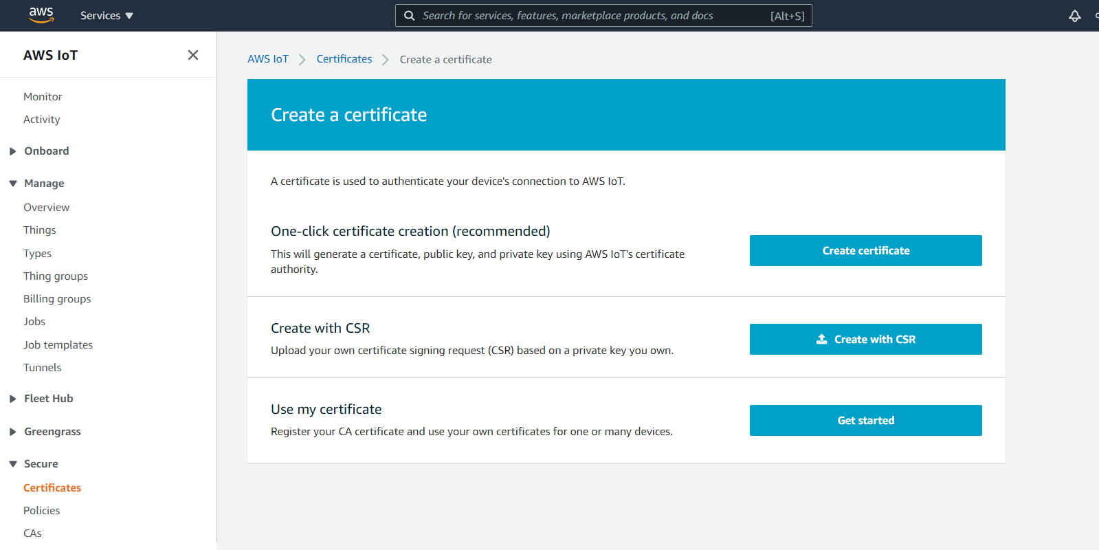Open Billing groups in sidebar
This screenshot has width=1099, height=550.
[57, 299]
